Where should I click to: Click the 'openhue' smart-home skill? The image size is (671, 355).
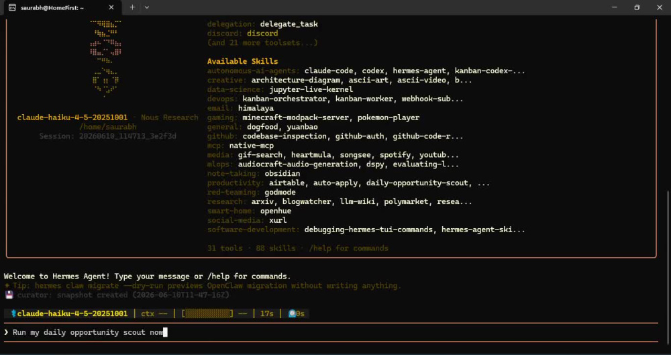(276, 211)
